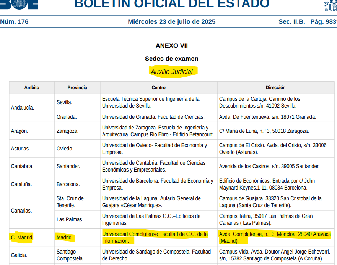Click the "Dirección" column header
337x265 pixels.
pyautogui.click(x=276, y=88)
